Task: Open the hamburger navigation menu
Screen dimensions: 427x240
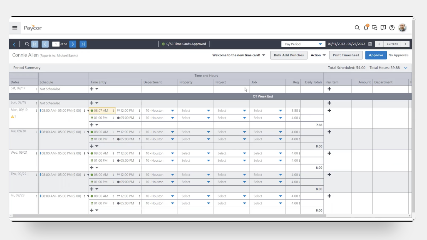Action: coord(15,28)
